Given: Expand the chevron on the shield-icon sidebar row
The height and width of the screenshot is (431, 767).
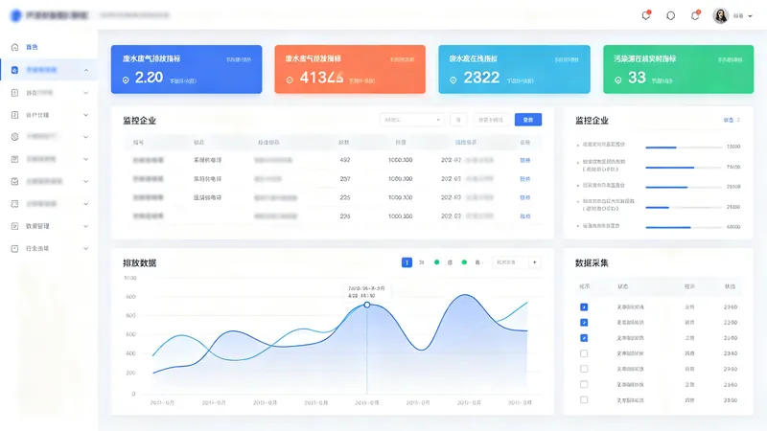Looking at the screenshot, I should (x=86, y=137).
